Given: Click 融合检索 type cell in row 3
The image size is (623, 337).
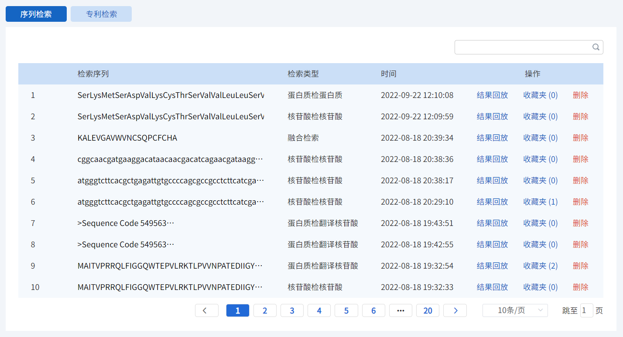Looking at the screenshot, I should click(303, 138).
